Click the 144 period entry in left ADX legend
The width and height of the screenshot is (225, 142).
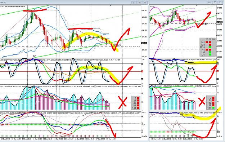click(135, 108)
